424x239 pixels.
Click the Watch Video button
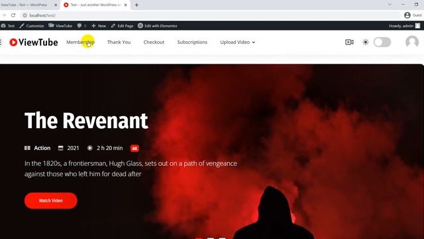[x=51, y=200]
